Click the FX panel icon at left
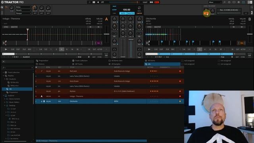 (x=2, y=7)
